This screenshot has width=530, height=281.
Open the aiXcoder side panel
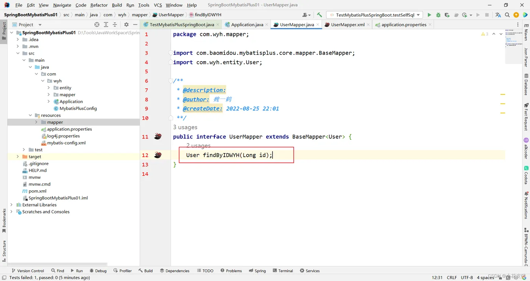pos(526,148)
